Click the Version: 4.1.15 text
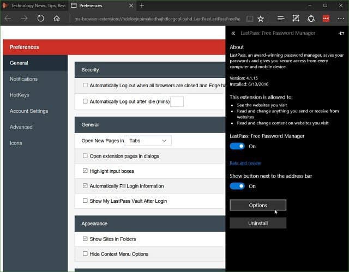Viewport: 349px width, 272px height. (244, 78)
